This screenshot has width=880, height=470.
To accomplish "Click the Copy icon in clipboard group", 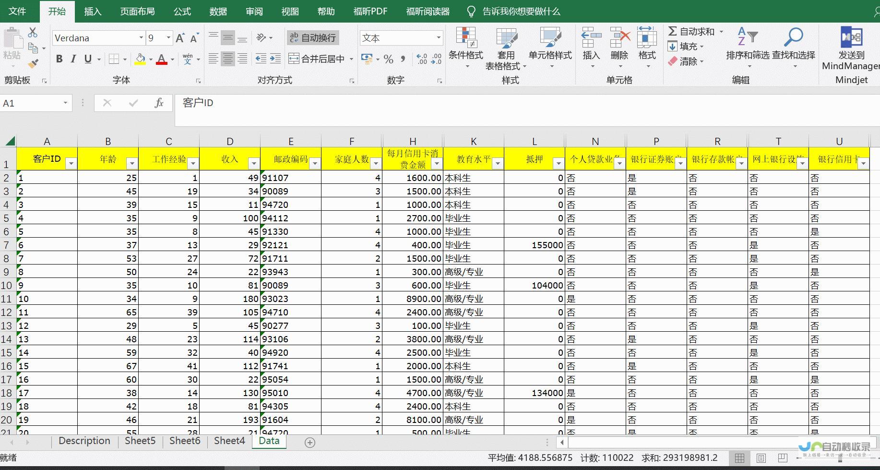I will point(33,48).
